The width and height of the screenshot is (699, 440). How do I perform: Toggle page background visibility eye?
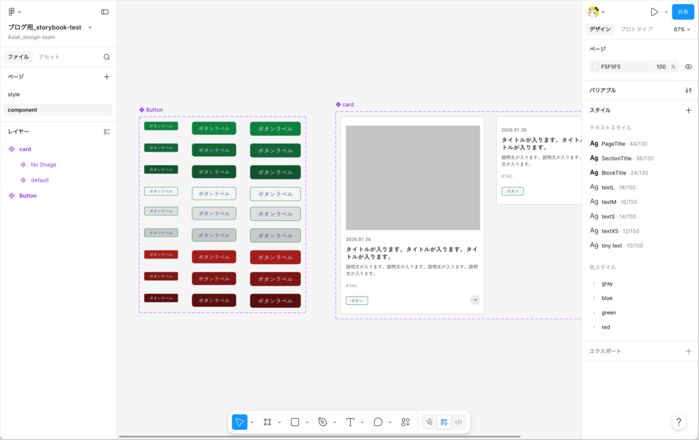pos(688,67)
